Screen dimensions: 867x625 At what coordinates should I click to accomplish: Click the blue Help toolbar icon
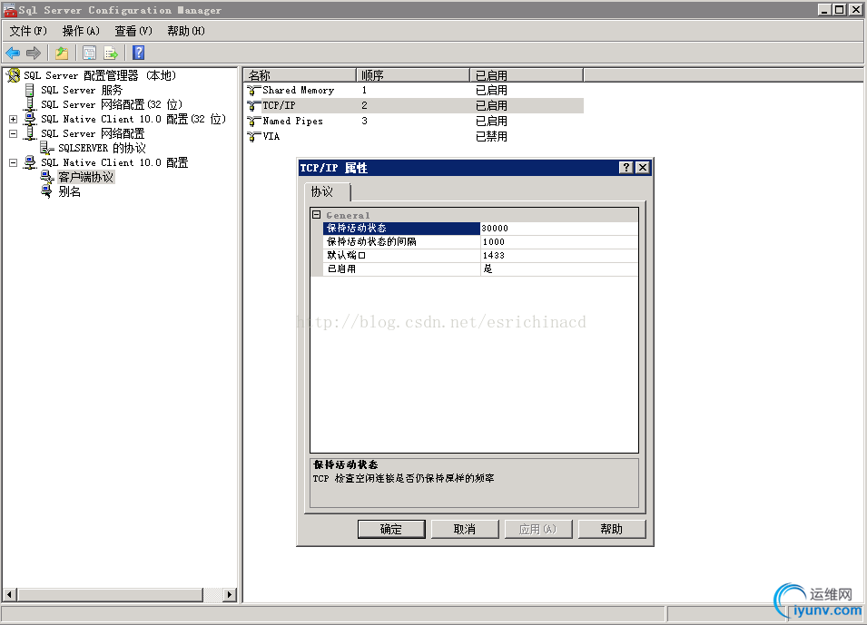coord(138,53)
